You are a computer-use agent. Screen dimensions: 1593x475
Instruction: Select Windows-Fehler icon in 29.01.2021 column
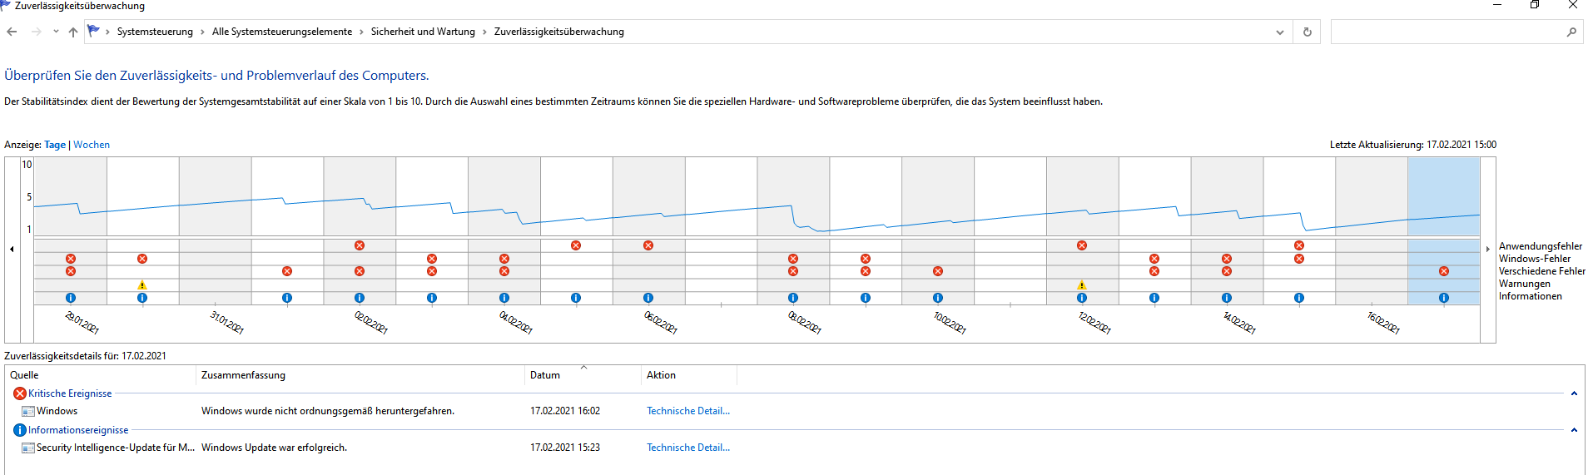[x=71, y=259]
